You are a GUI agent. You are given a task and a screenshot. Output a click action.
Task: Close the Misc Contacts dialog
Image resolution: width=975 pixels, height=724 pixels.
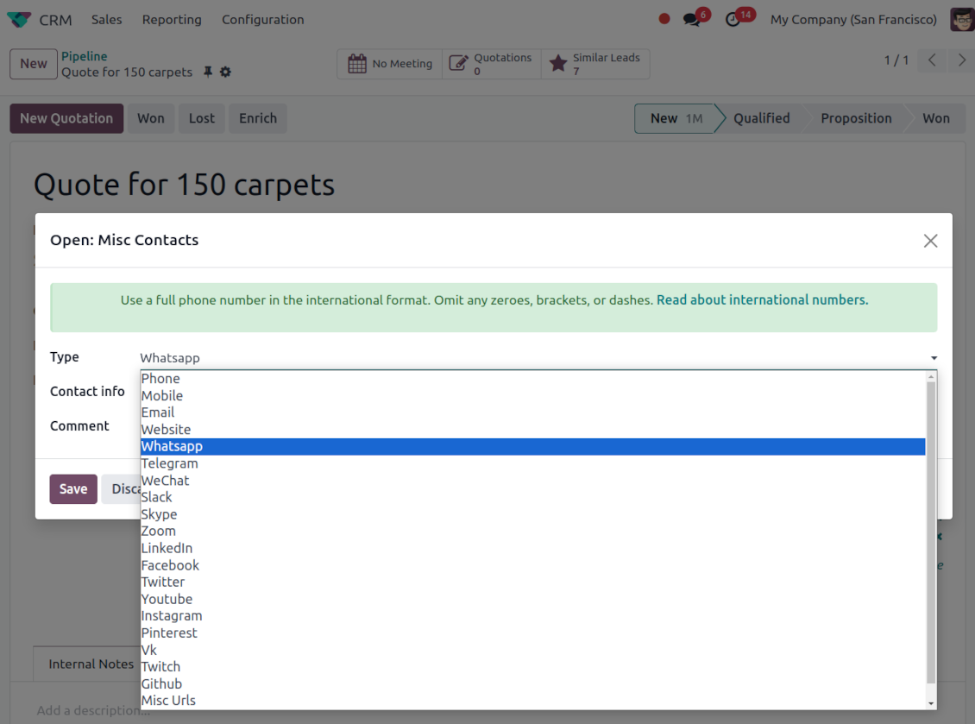tap(930, 241)
